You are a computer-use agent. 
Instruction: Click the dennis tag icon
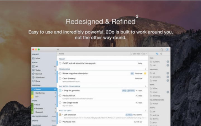point(151,119)
